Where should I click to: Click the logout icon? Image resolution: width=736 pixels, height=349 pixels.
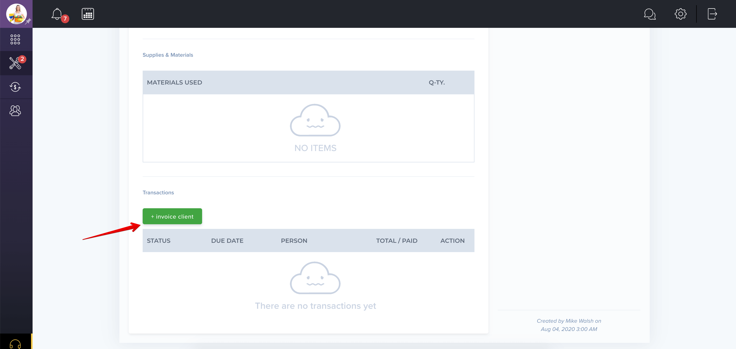point(712,14)
